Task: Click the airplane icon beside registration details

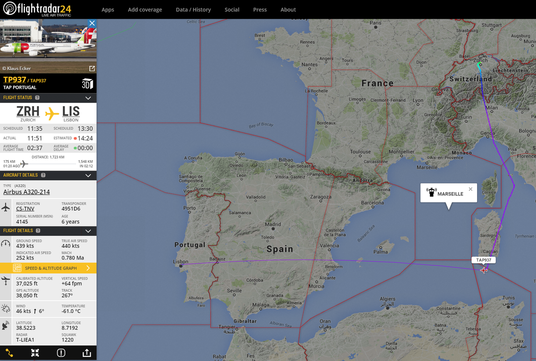Action: (6, 208)
